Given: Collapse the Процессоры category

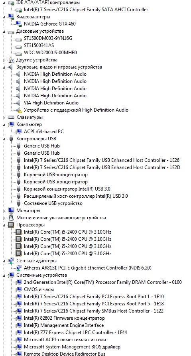Looking at the screenshot, I should click(x=4, y=225).
